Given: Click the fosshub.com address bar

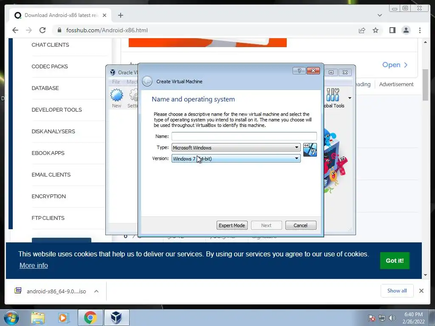Looking at the screenshot, I should [x=205, y=30].
